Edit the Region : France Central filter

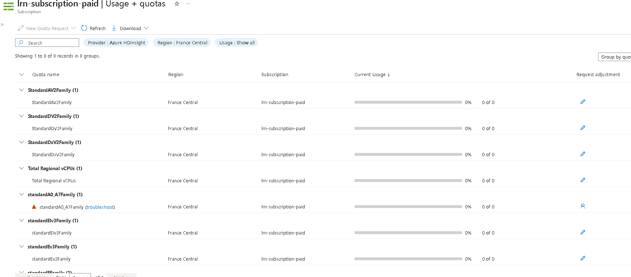[182, 43]
